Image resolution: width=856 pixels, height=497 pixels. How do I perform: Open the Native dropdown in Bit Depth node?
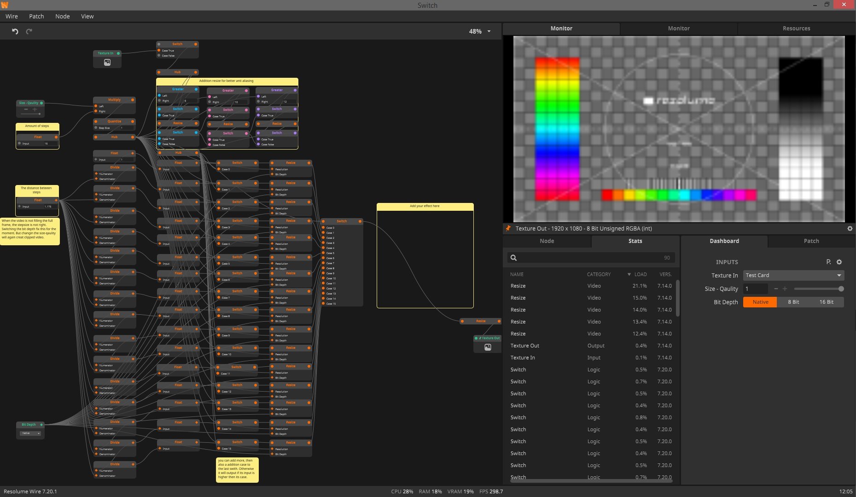pyautogui.click(x=31, y=433)
